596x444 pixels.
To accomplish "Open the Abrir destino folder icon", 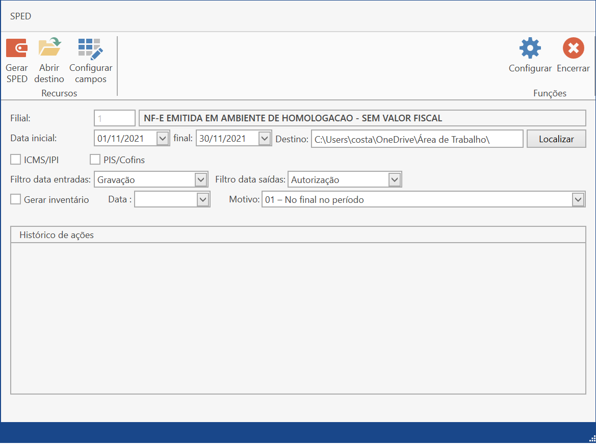I will coord(49,48).
